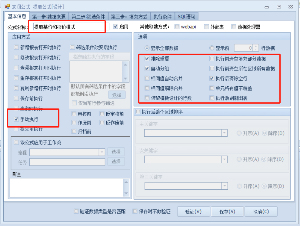Click the app icon in title bar
300x226 pixels.
pos(7,6)
